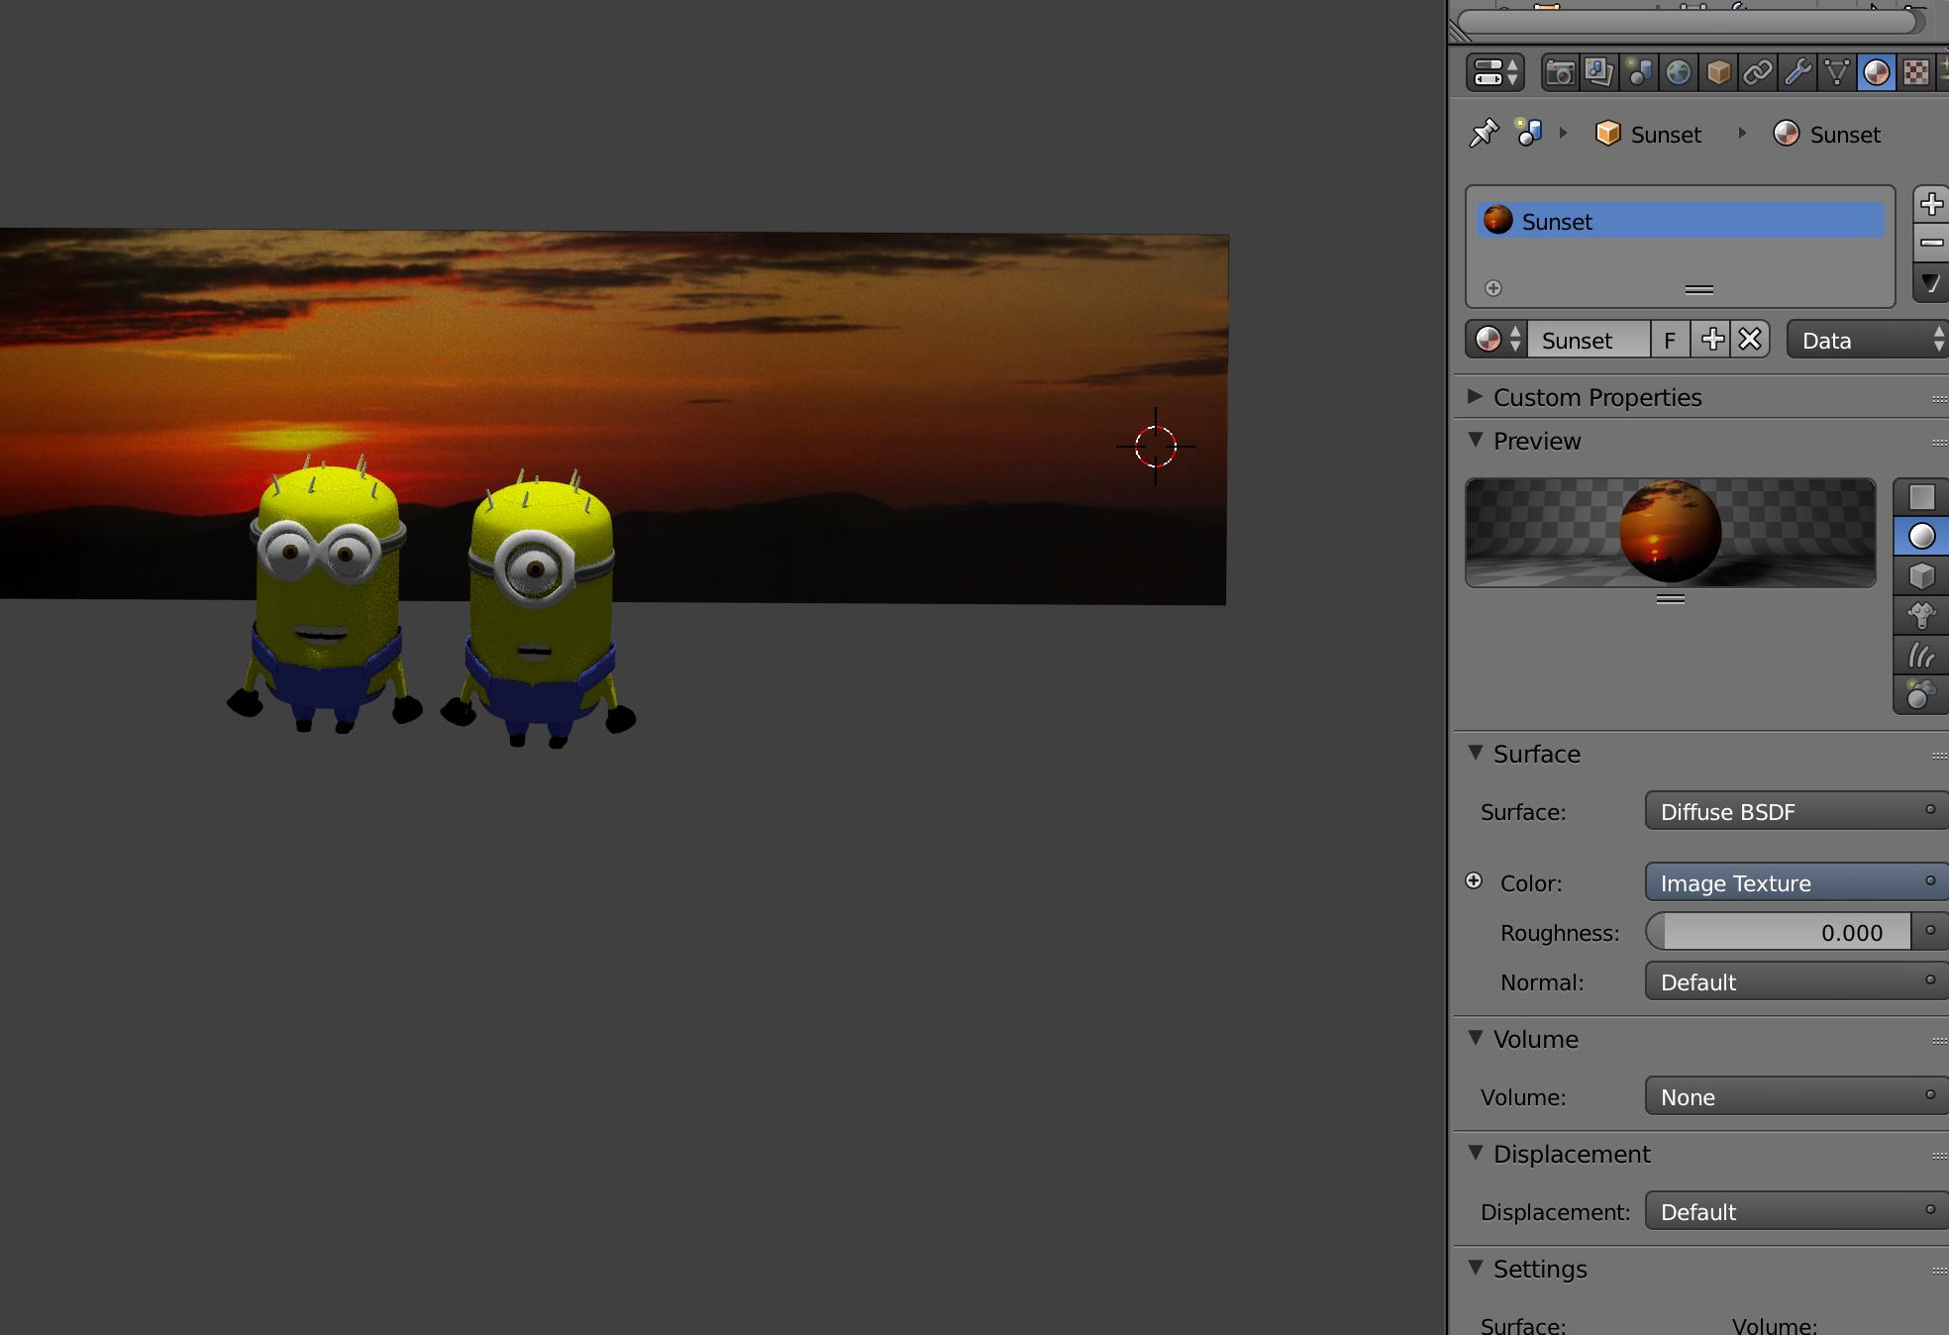Viewport: 1949px width, 1335px height.
Task: Click the Sunset material in the breadcrumb
Action: (x=1827, y=134)
